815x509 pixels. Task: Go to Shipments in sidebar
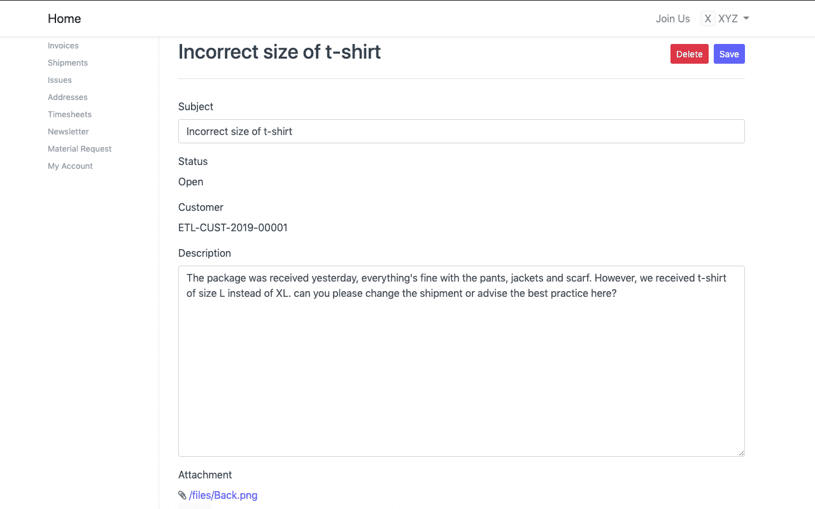[67, 63]
